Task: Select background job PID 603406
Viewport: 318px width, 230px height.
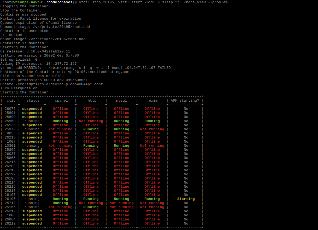Action: [16, 35]
